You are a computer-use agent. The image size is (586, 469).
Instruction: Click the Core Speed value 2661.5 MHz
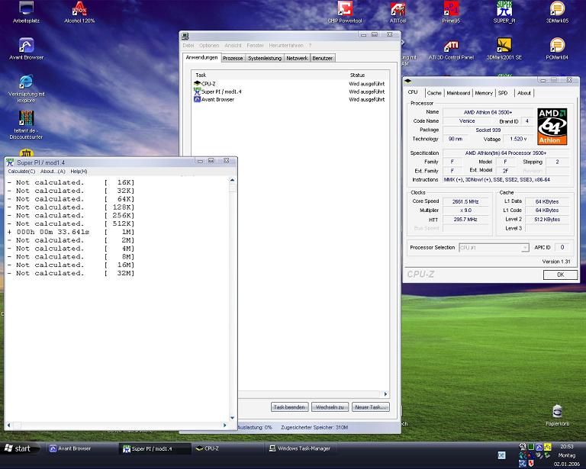(465, 201)
